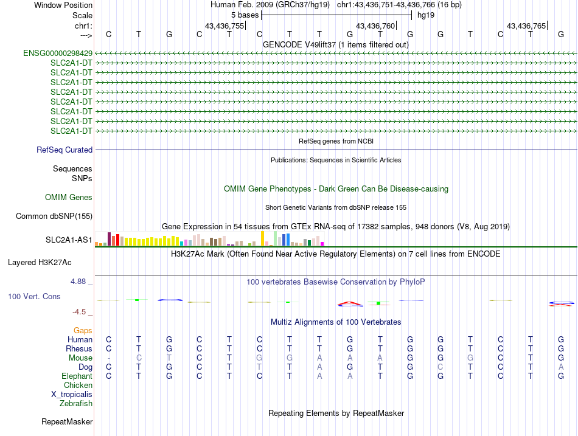Open the OMIM Genes track label
The image size is (578, 436).
[68, 197]
